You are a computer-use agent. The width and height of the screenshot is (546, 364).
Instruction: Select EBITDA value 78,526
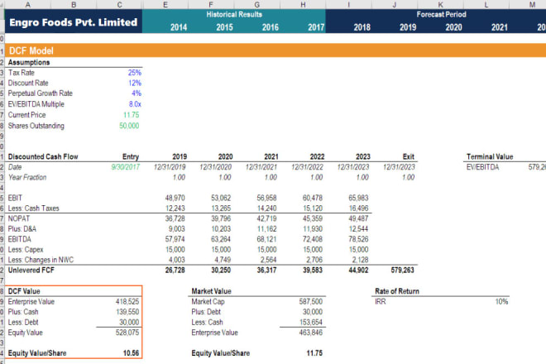click(358, 239)
